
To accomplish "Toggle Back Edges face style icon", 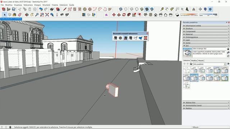I will pyautogui.click(x=126, y=9).
